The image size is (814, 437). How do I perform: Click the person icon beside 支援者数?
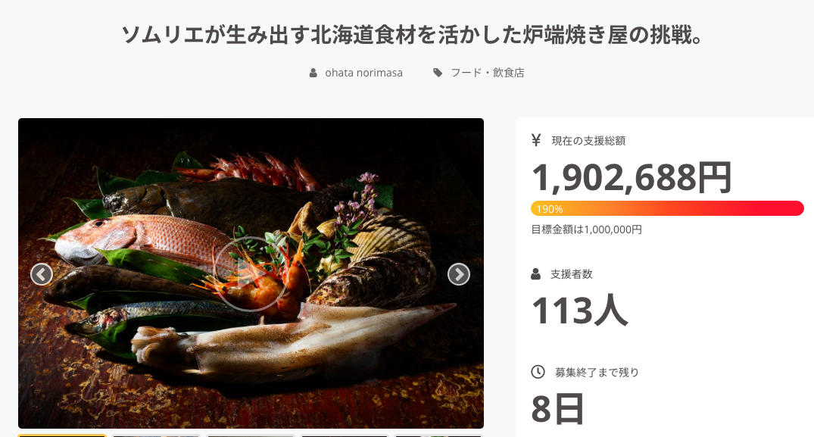pos(536,274)
